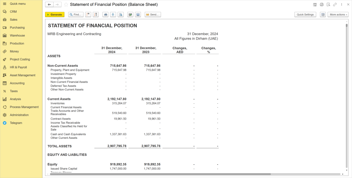352x178 pixels.
Task: Open the More actions dropdown
Action: (x=338, y=14)
